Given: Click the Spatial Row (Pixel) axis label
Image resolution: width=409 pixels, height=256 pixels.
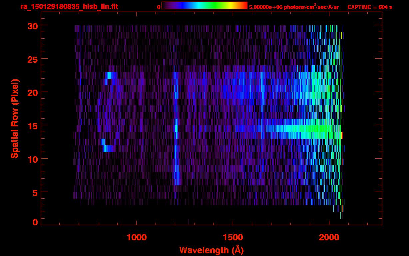Looking at the screenshot, I should (15, 119).
